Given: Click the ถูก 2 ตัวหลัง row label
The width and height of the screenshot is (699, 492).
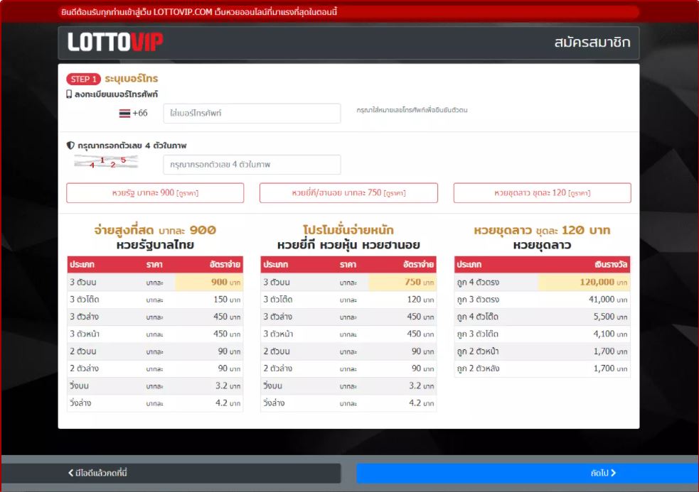Looking at the screenshot, I should (x=478, y=368).
